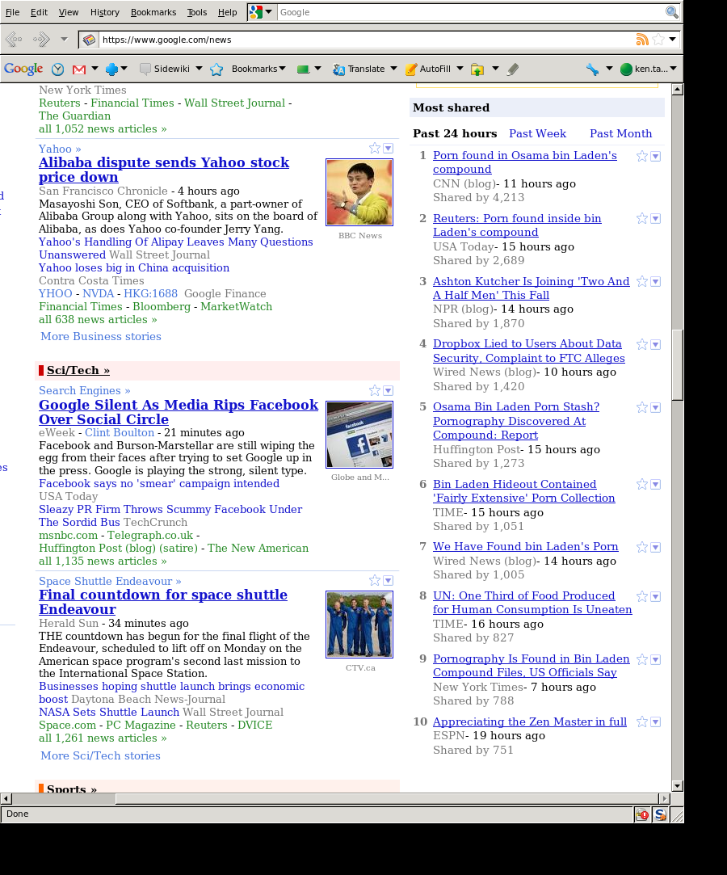727x875 pixels.
Task: Open the Bookmarks menu in menu bar
Action: click(152, 12)
